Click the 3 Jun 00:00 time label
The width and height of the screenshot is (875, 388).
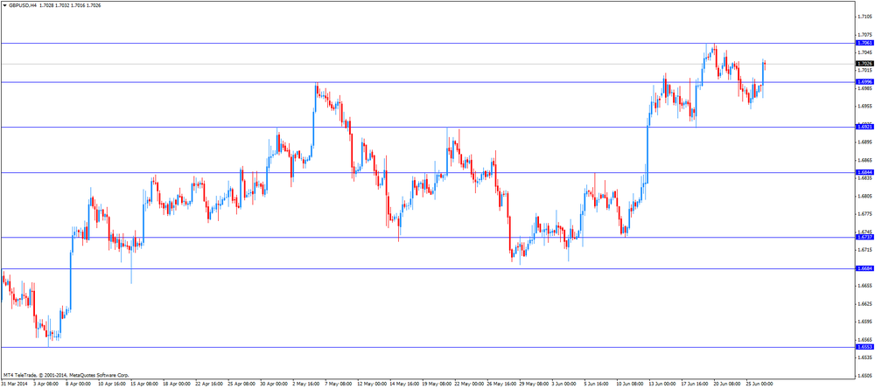[565, 385]
